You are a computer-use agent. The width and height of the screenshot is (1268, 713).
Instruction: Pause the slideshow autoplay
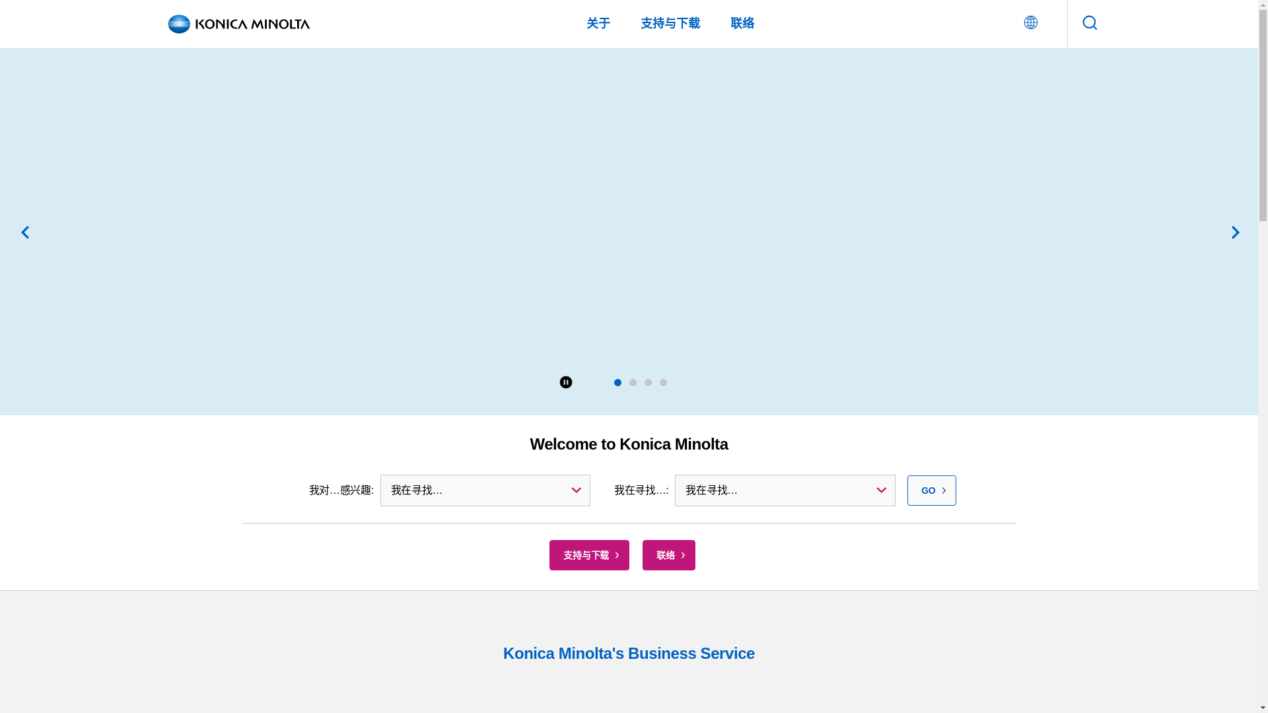(566, 382)
